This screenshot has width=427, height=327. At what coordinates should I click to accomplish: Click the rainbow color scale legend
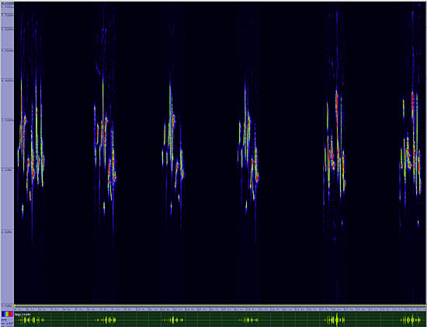pyautogui.click(x=7, y=314)
